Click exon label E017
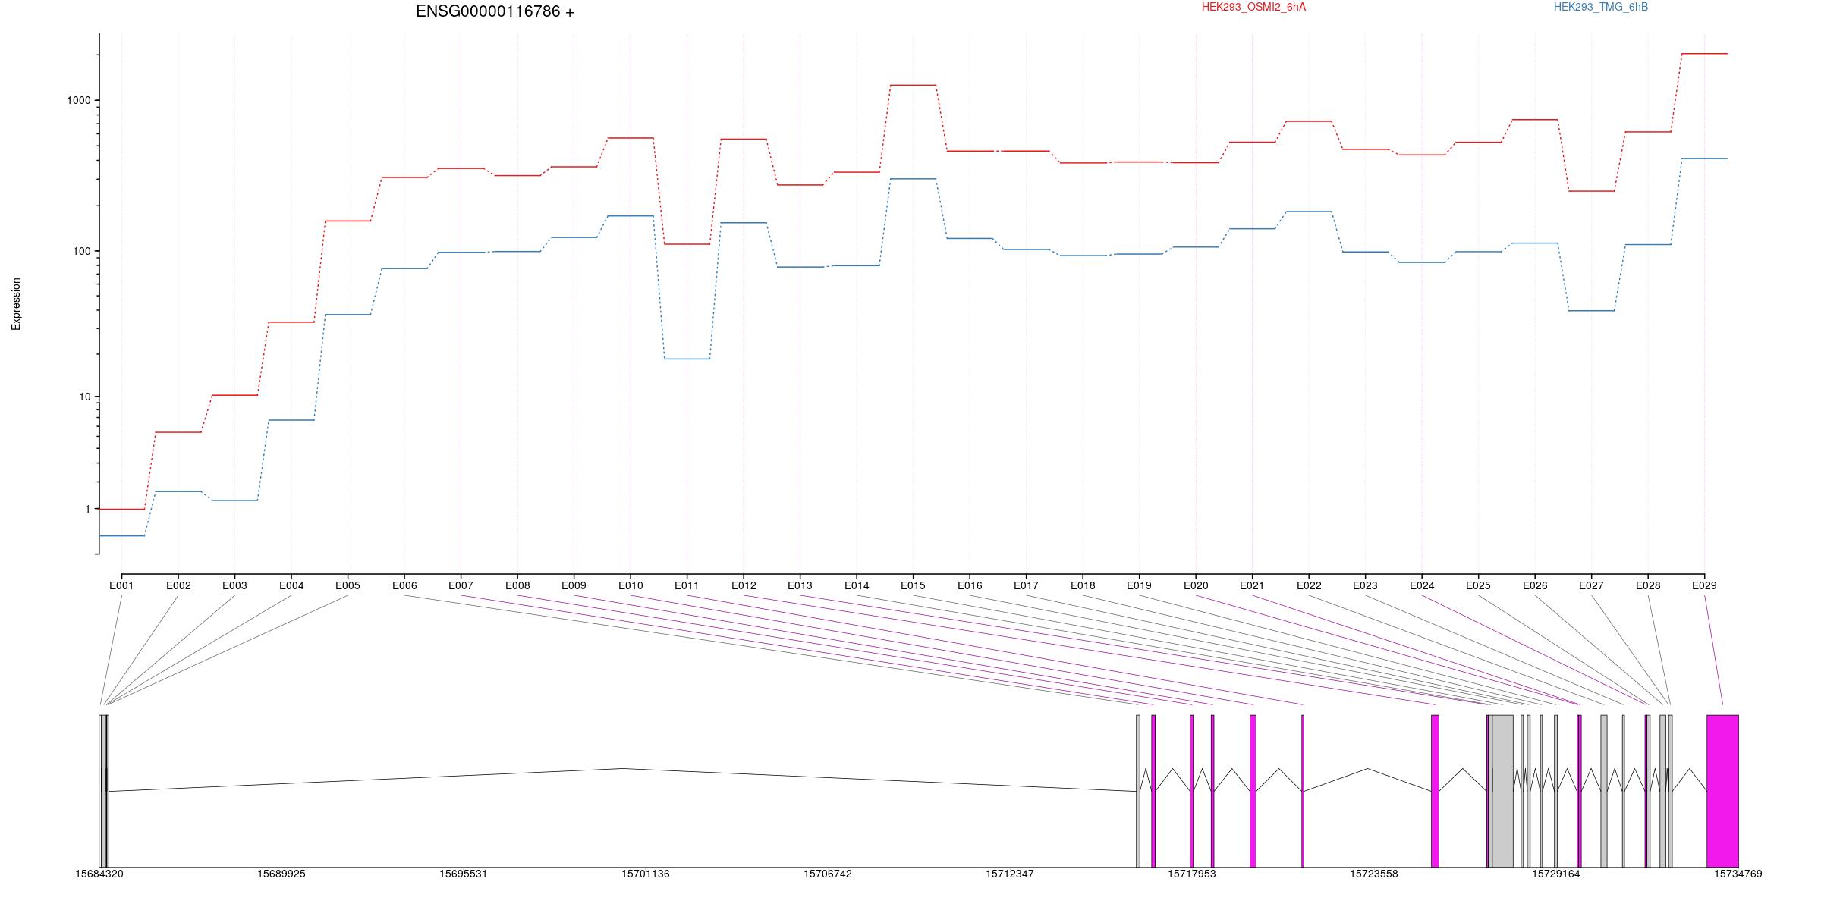 (1026, 585)
